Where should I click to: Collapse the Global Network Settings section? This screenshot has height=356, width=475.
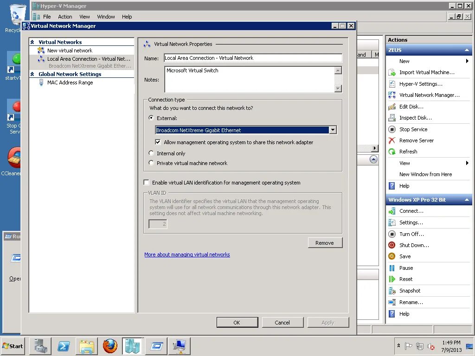pyautogui.click(x=32, y=74)
